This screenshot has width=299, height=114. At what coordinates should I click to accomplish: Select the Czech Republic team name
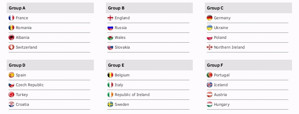[x=30, y=85]
